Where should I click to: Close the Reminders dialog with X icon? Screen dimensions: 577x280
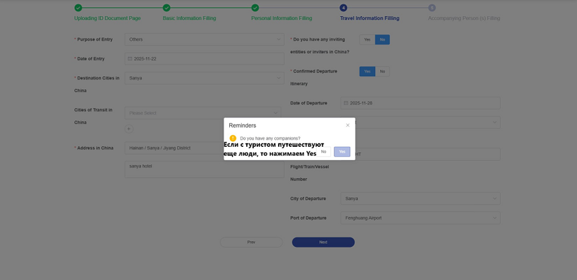coord(348,125)
